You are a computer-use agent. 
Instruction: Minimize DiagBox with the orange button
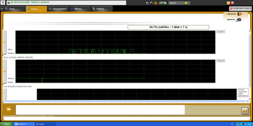click(x=228, y=3)
